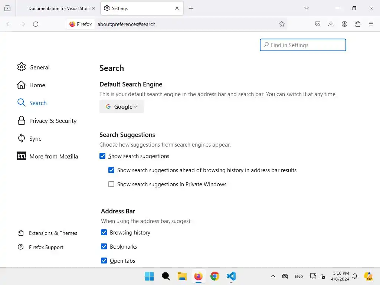Open the Downloads panel icon
Screen dimensions: 380x285
331,24
